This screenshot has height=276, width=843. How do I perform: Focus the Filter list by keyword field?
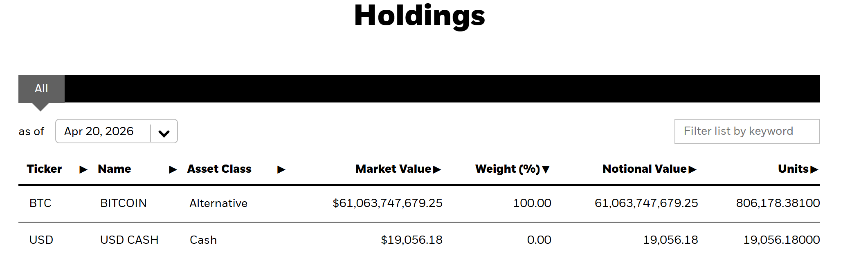click(x=746, y=131)
